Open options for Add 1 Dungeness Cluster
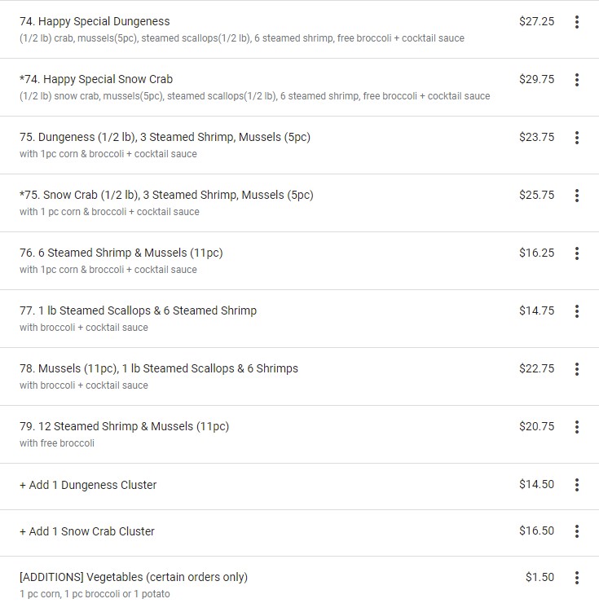The image size is (599, 612). tap(577, 485)
